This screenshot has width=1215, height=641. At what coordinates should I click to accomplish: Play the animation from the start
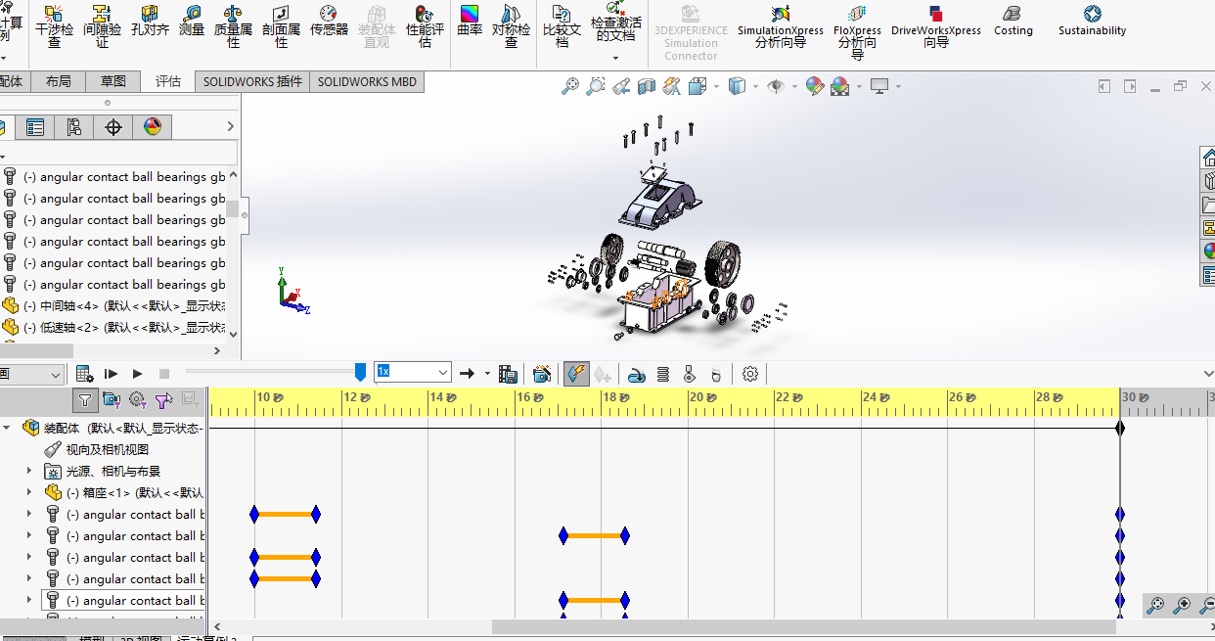(x=111, y=374)
